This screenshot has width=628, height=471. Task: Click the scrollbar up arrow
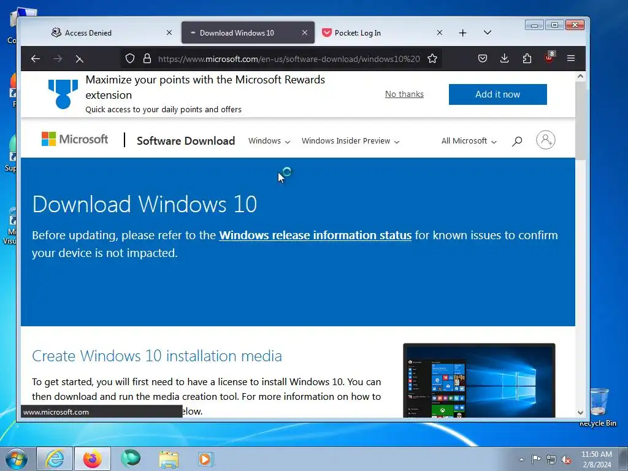(x=580, y=76)
